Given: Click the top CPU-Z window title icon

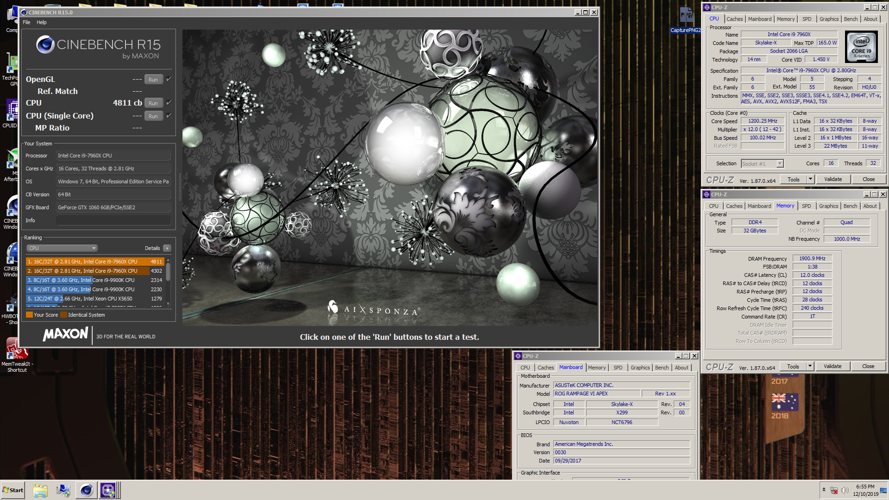Looking at the screenshot, I should coord(707,7).
